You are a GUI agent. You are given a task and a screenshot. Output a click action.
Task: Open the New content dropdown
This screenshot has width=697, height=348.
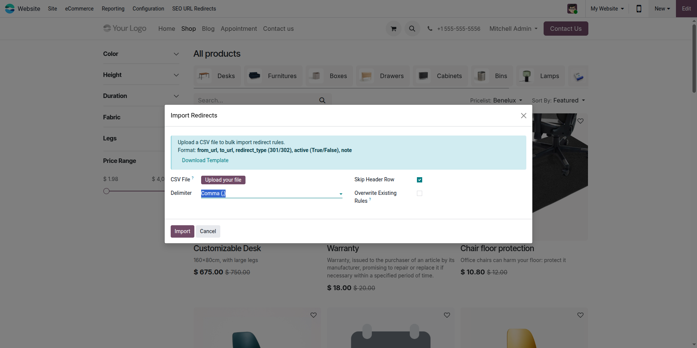tap(662, 9)
